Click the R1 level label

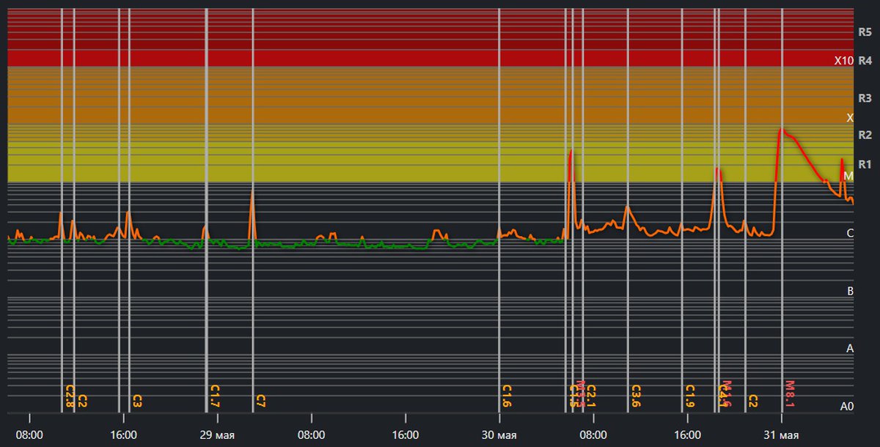pos(865,163)
